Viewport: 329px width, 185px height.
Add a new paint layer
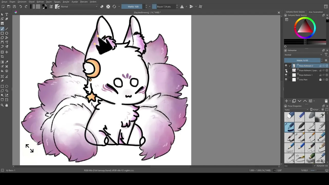pos(286,101)
